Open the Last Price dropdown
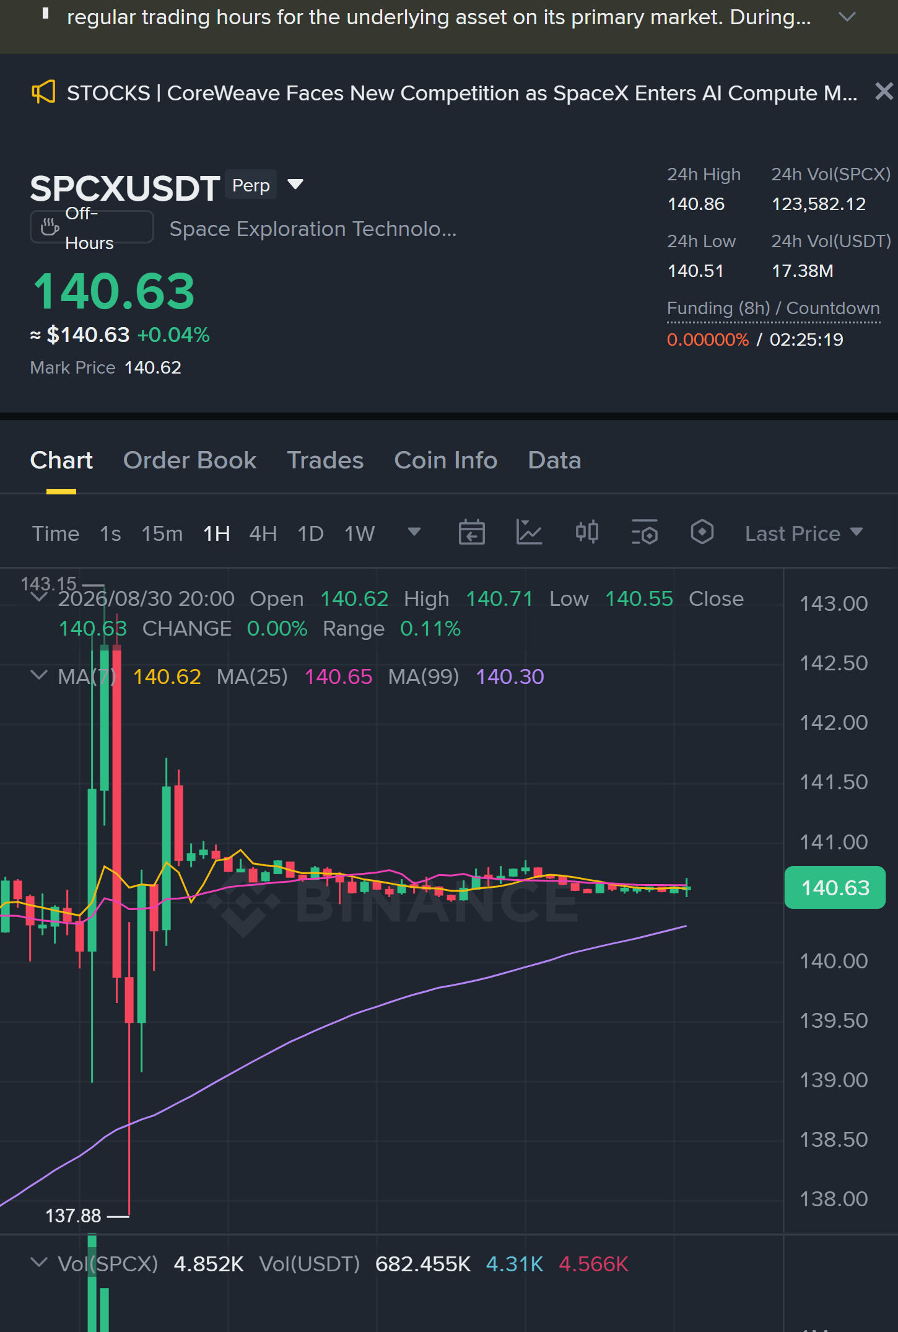The height and width of the screenshot is (1332, 898). tap(804, 533)
